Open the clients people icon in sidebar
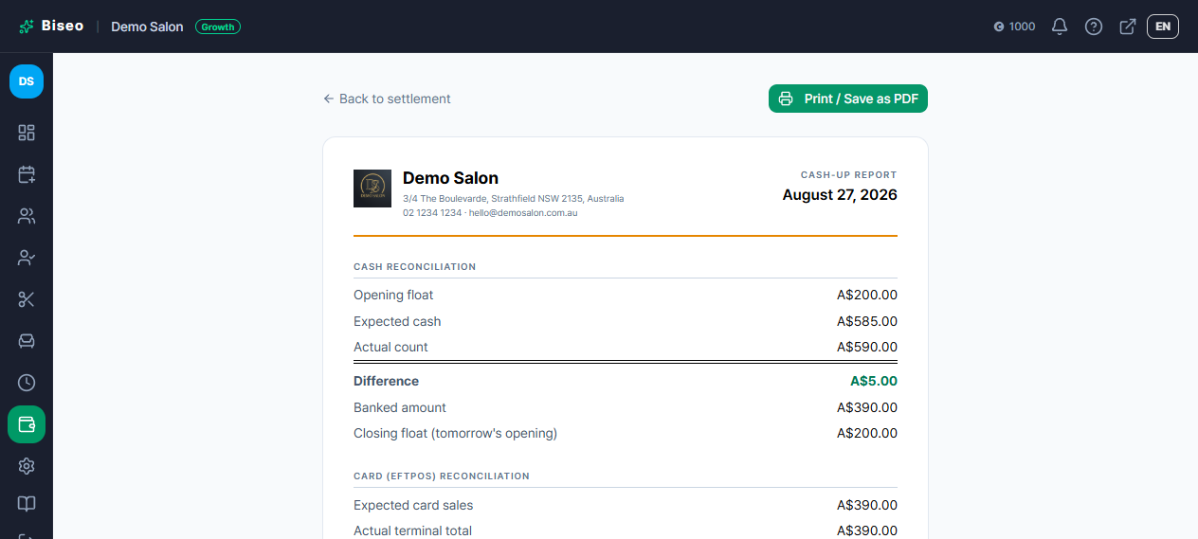The height and width of the screenshot is (539, 1198). (27, 216)
